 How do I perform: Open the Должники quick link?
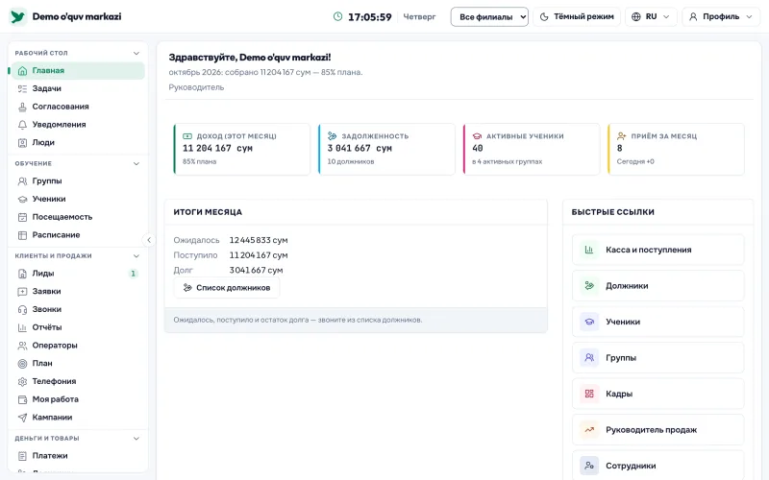(x=658, y=286)
